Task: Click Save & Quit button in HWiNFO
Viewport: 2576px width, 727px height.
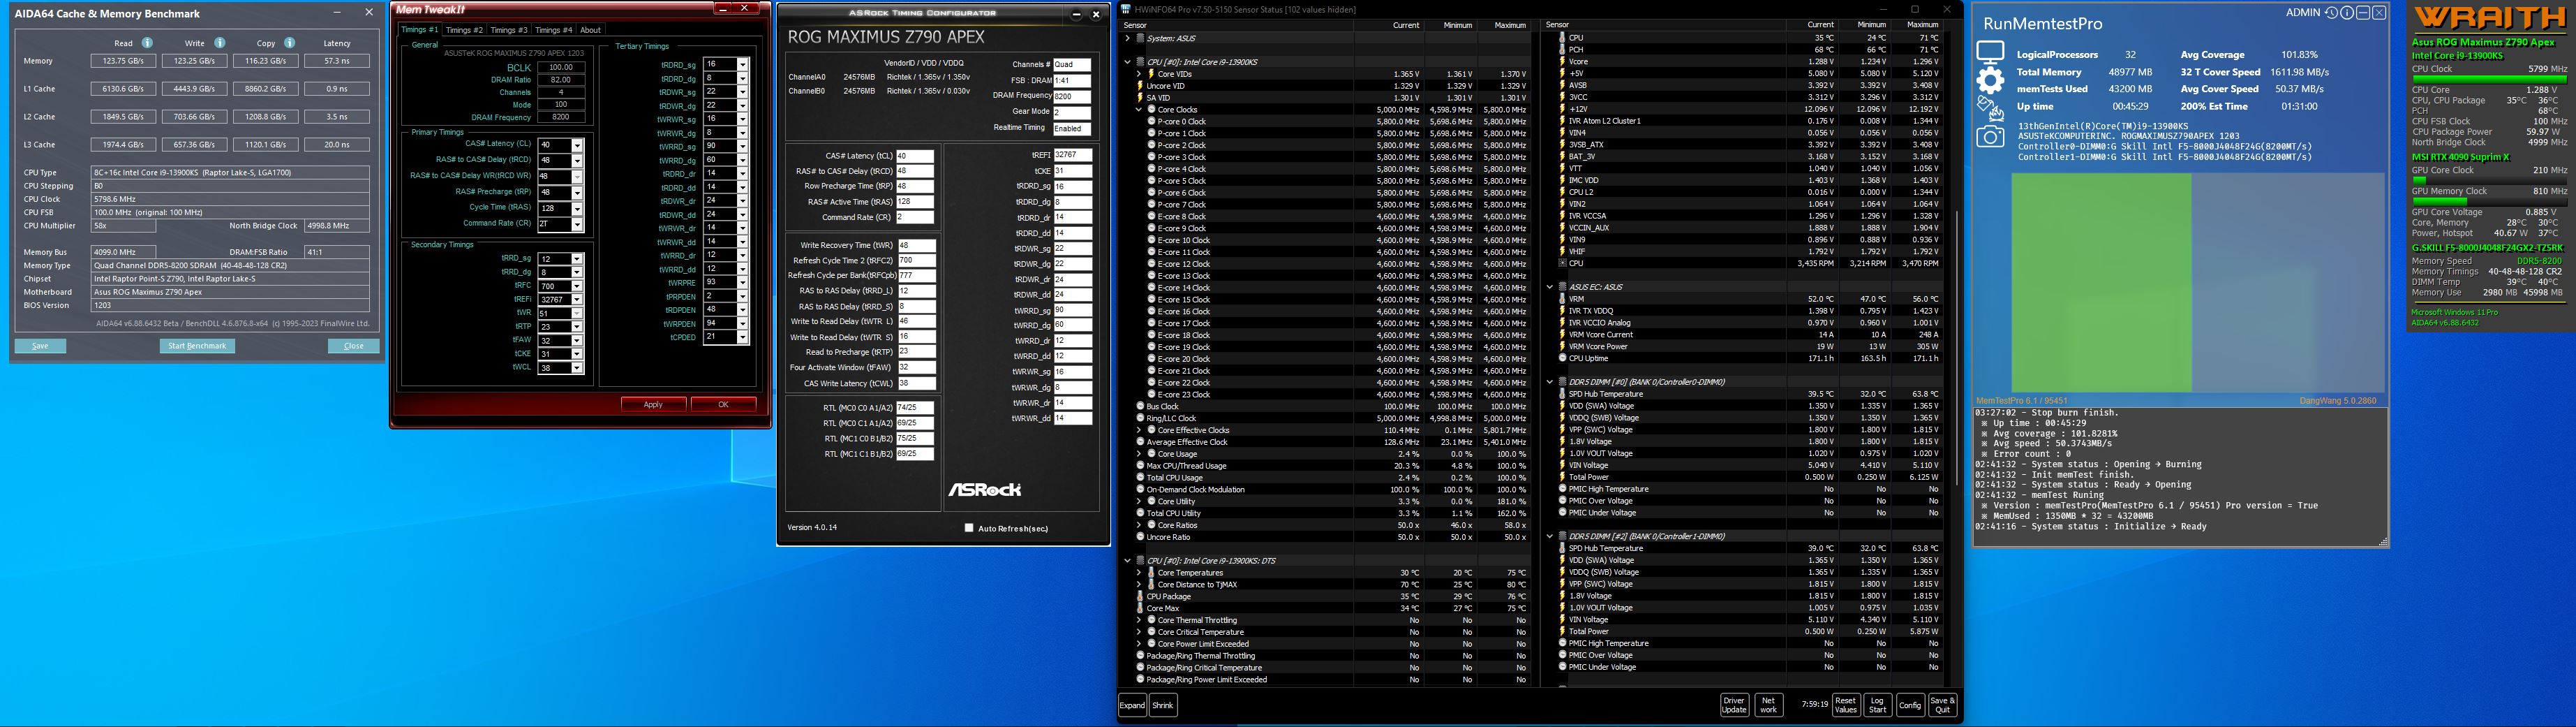Action: tap(1942, 705)
